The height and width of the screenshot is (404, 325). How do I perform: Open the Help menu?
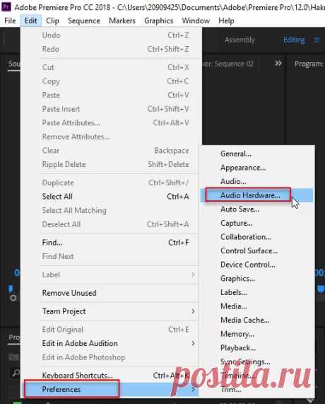[226, 21]
